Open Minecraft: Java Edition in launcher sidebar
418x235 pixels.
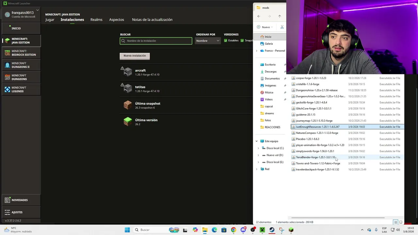point(21,40)
